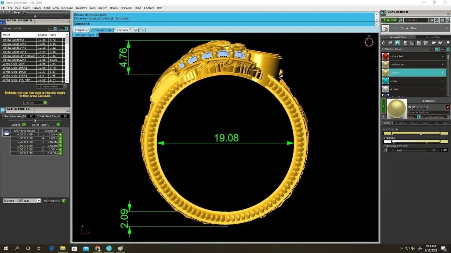The width and height of the screenshot is (451, 253).
Task: Select the White Gold:14K PdW row
Action: tap(33, 80)
